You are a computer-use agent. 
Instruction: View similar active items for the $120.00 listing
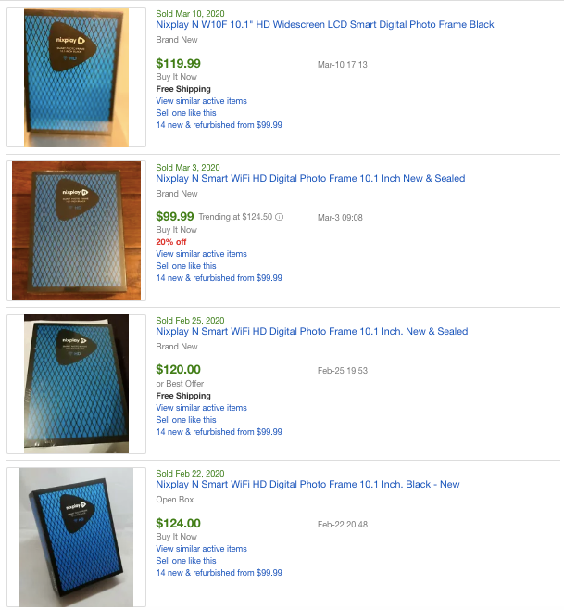(x=201, y=408)
